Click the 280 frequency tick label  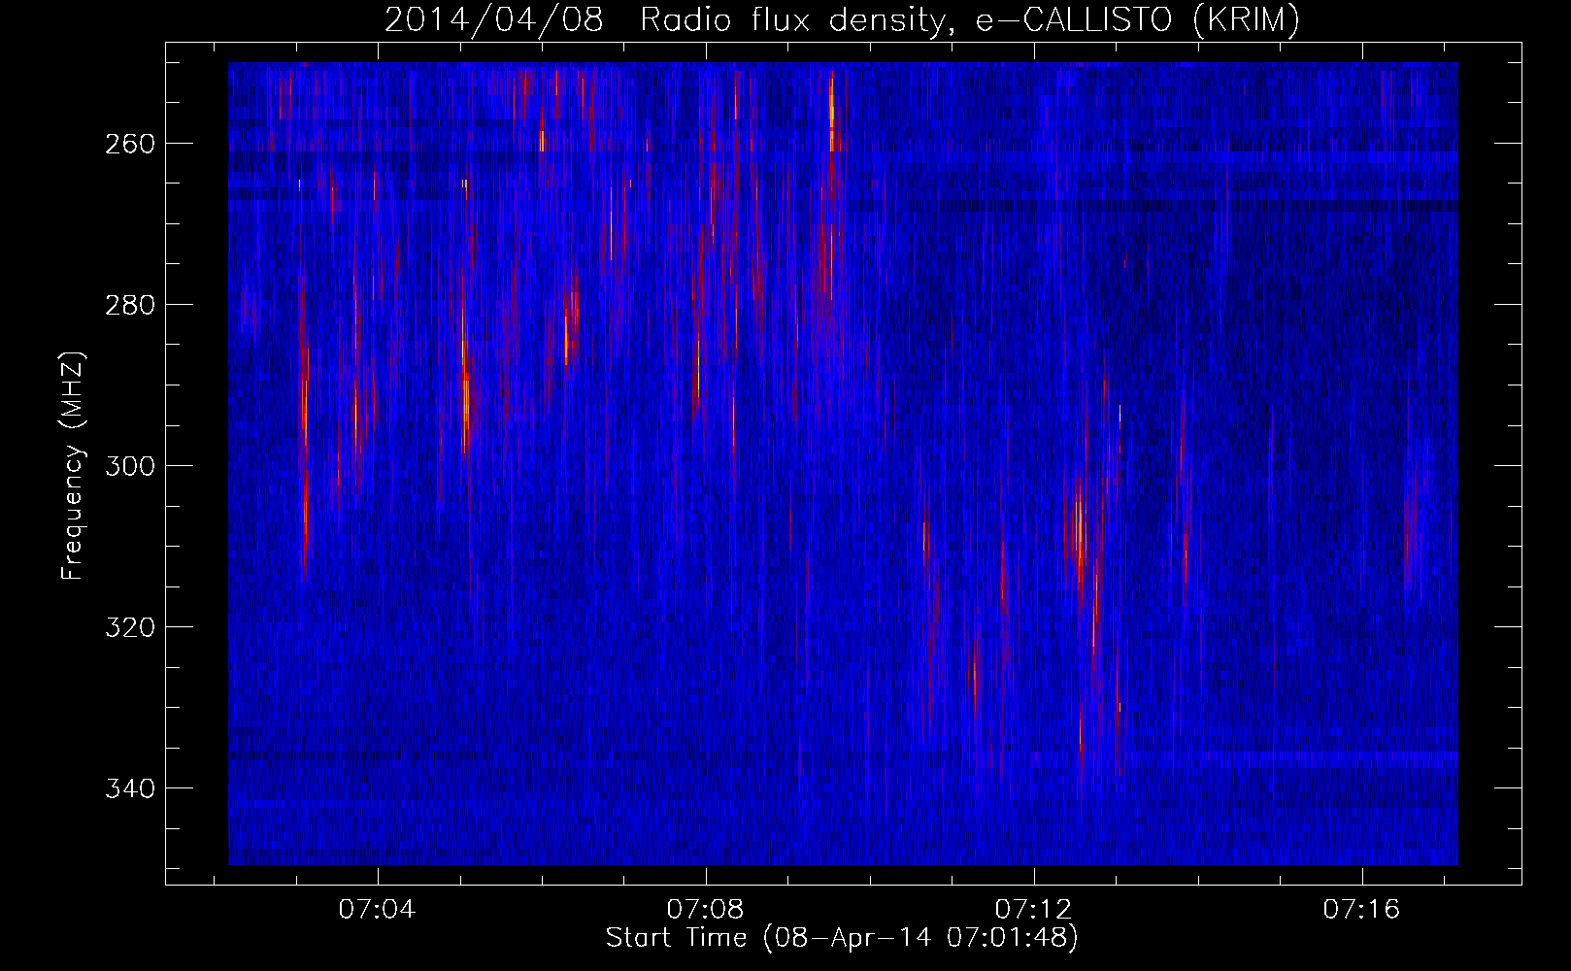(128, 305)
